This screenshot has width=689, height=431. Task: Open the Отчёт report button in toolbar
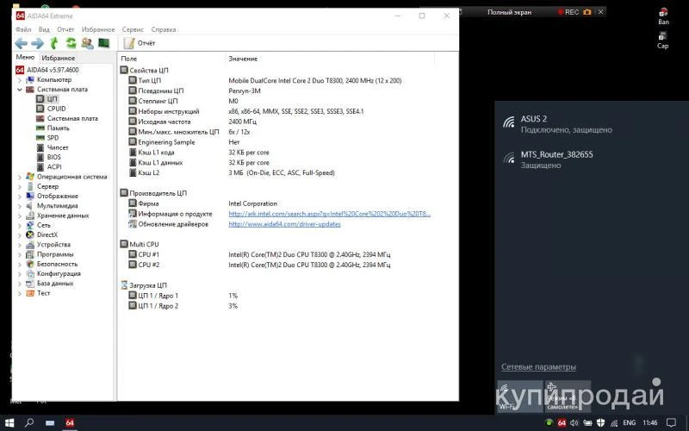[140, 43]
